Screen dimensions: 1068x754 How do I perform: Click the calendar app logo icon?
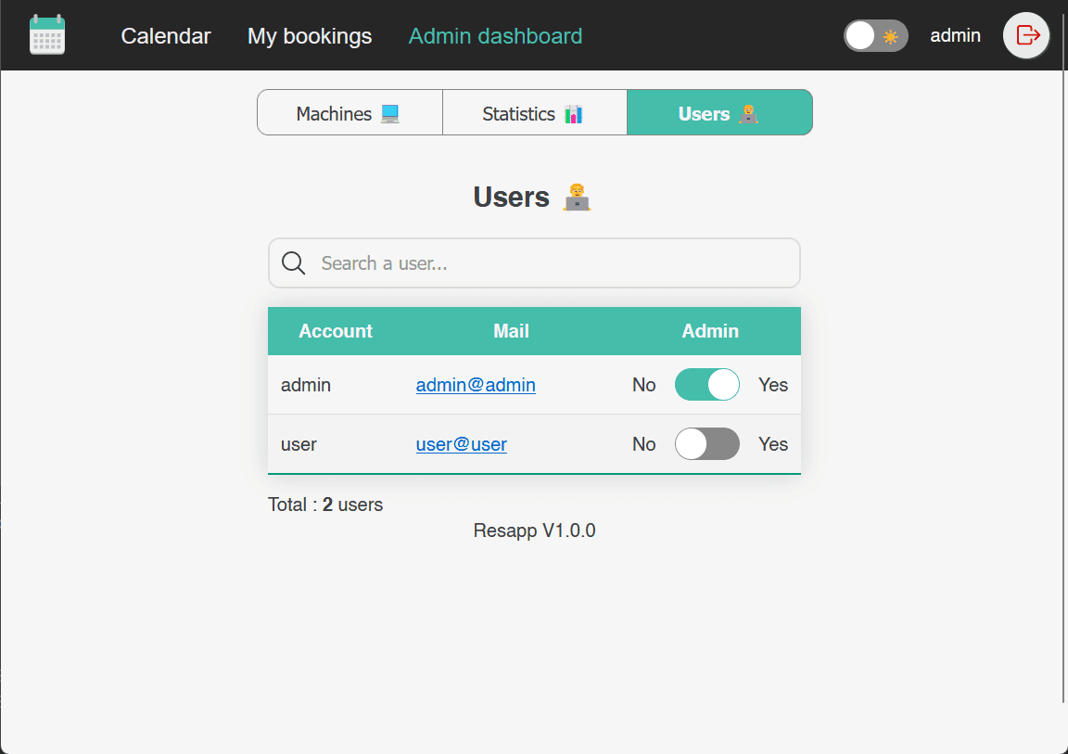tap(46, 34)
